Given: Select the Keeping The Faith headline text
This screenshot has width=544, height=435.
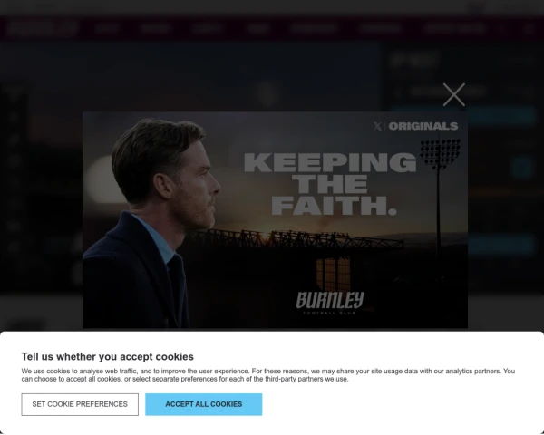Looking at the screenshot, I should click(x=330, y=184).
